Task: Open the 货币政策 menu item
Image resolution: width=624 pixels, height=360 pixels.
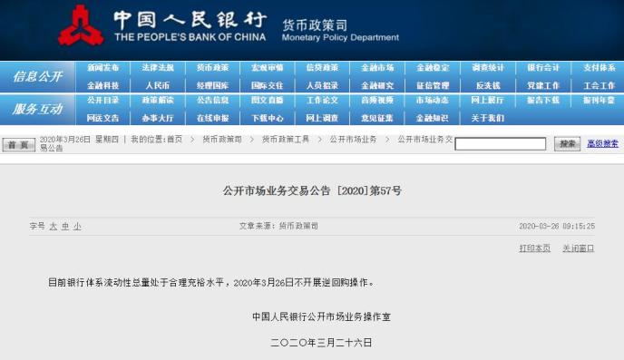Action: [x=212, y=68]
